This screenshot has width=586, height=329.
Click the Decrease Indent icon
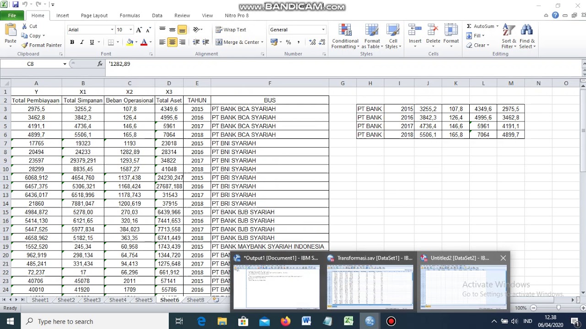196,42
